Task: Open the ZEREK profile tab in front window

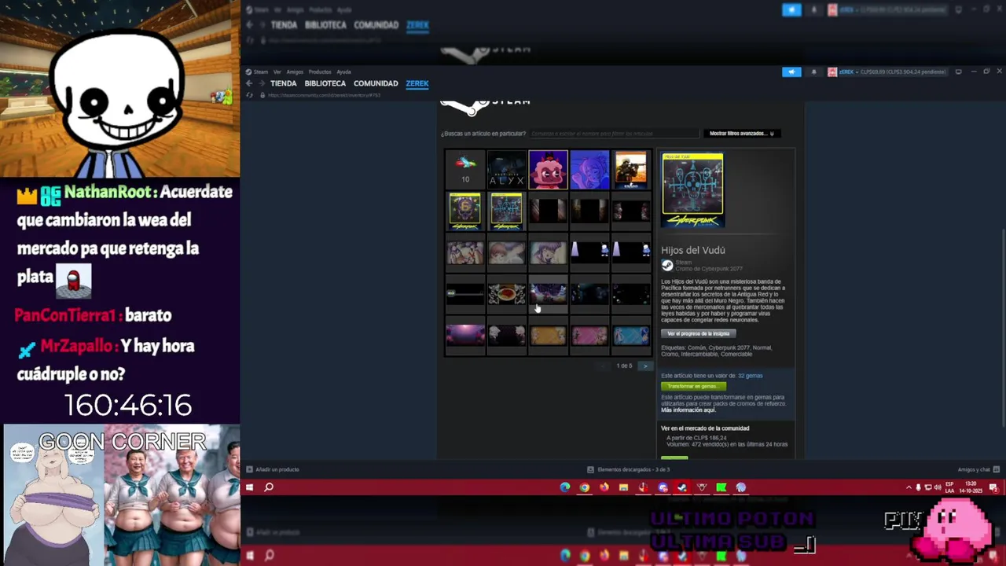Action: (x=417, y=83)
